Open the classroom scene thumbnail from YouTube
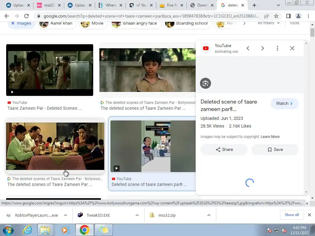Screen dimensions: 315x236 point(50,70)
